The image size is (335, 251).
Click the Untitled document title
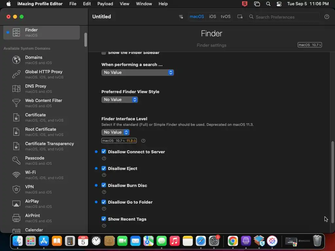click(x=101, y=17)
